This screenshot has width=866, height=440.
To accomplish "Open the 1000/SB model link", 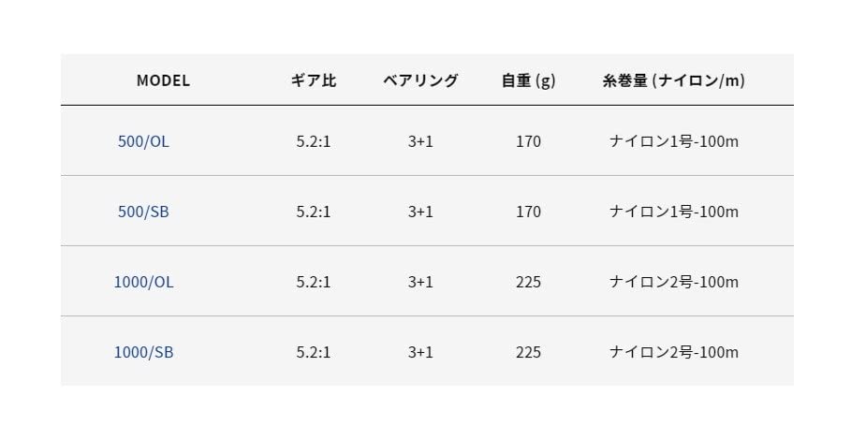I will pyautogui.click(x=143, y=352).
